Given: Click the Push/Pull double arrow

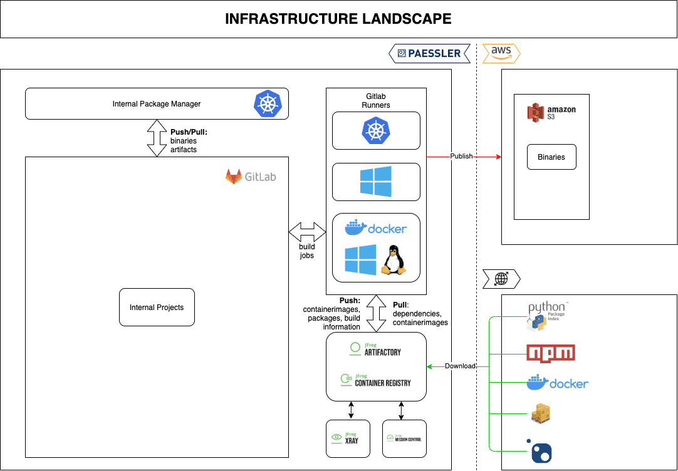Looking at the screenshot, I should (x=157, y=138).
